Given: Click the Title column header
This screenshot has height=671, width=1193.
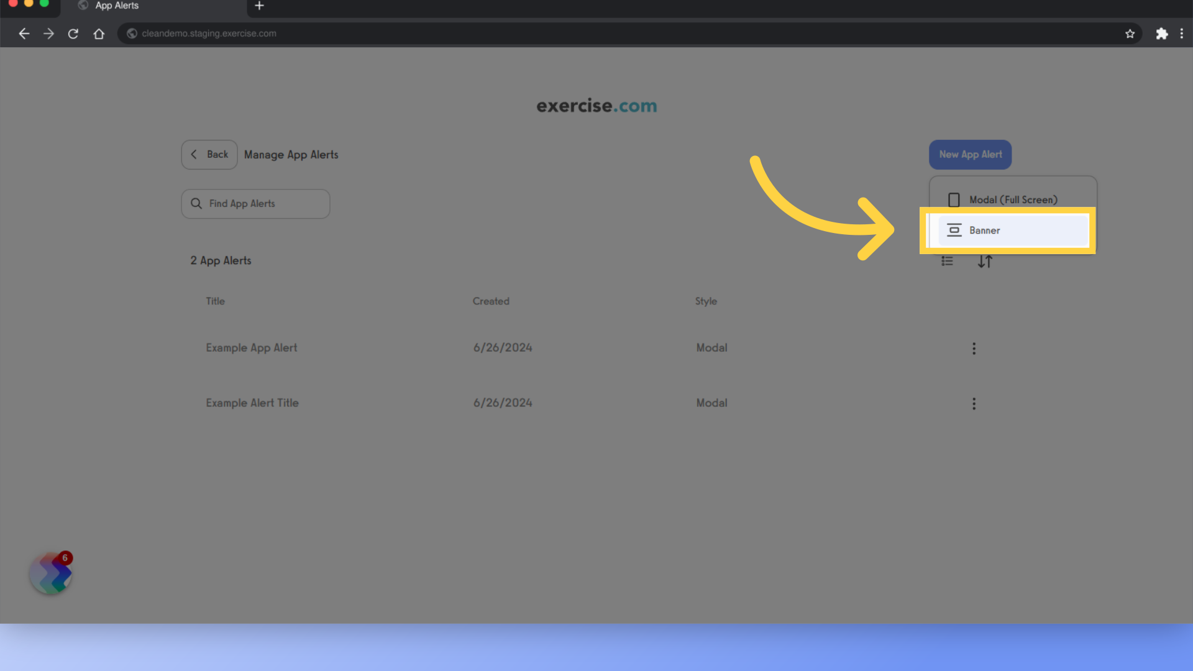Looking at the screenshot, I should (x=215, y=301).
